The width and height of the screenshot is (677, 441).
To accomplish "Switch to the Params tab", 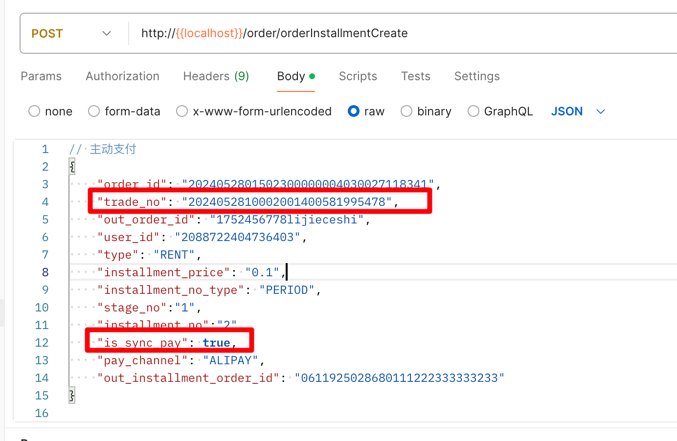I will tap(41, 76).
